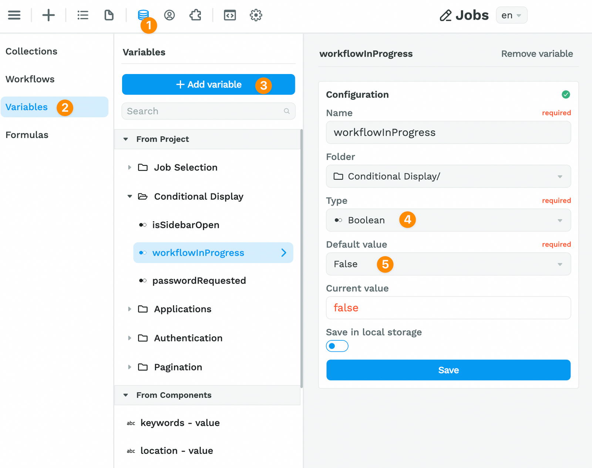Select the passwordRequested variable

(199, 281)
